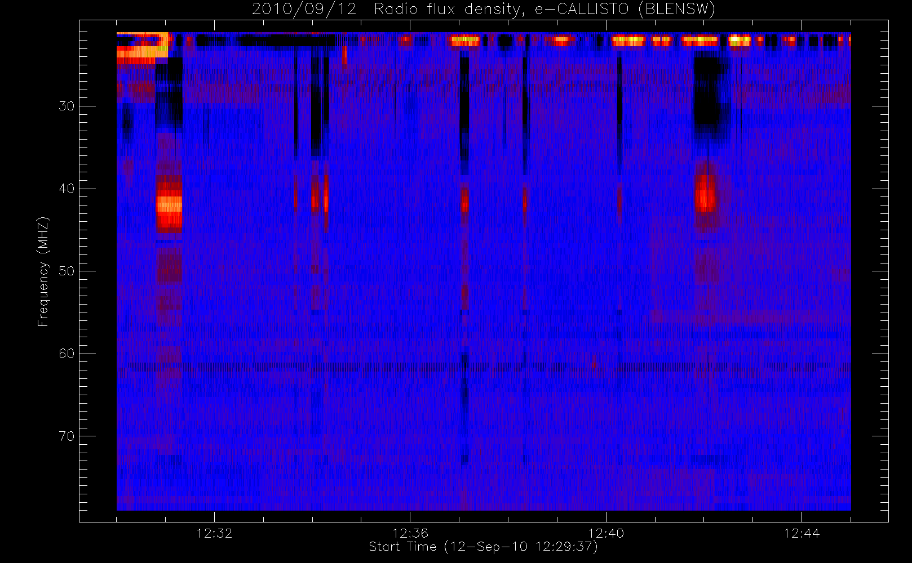The height and width of the screenshot is (563, 912).
Task: Click the 60 MHz frequency tick label
Action: tap(67, 354)
